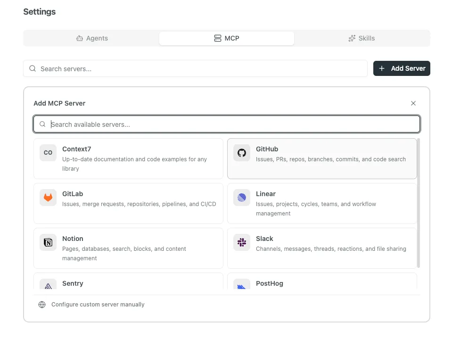Click the Linear logo icon

point(242,198)
